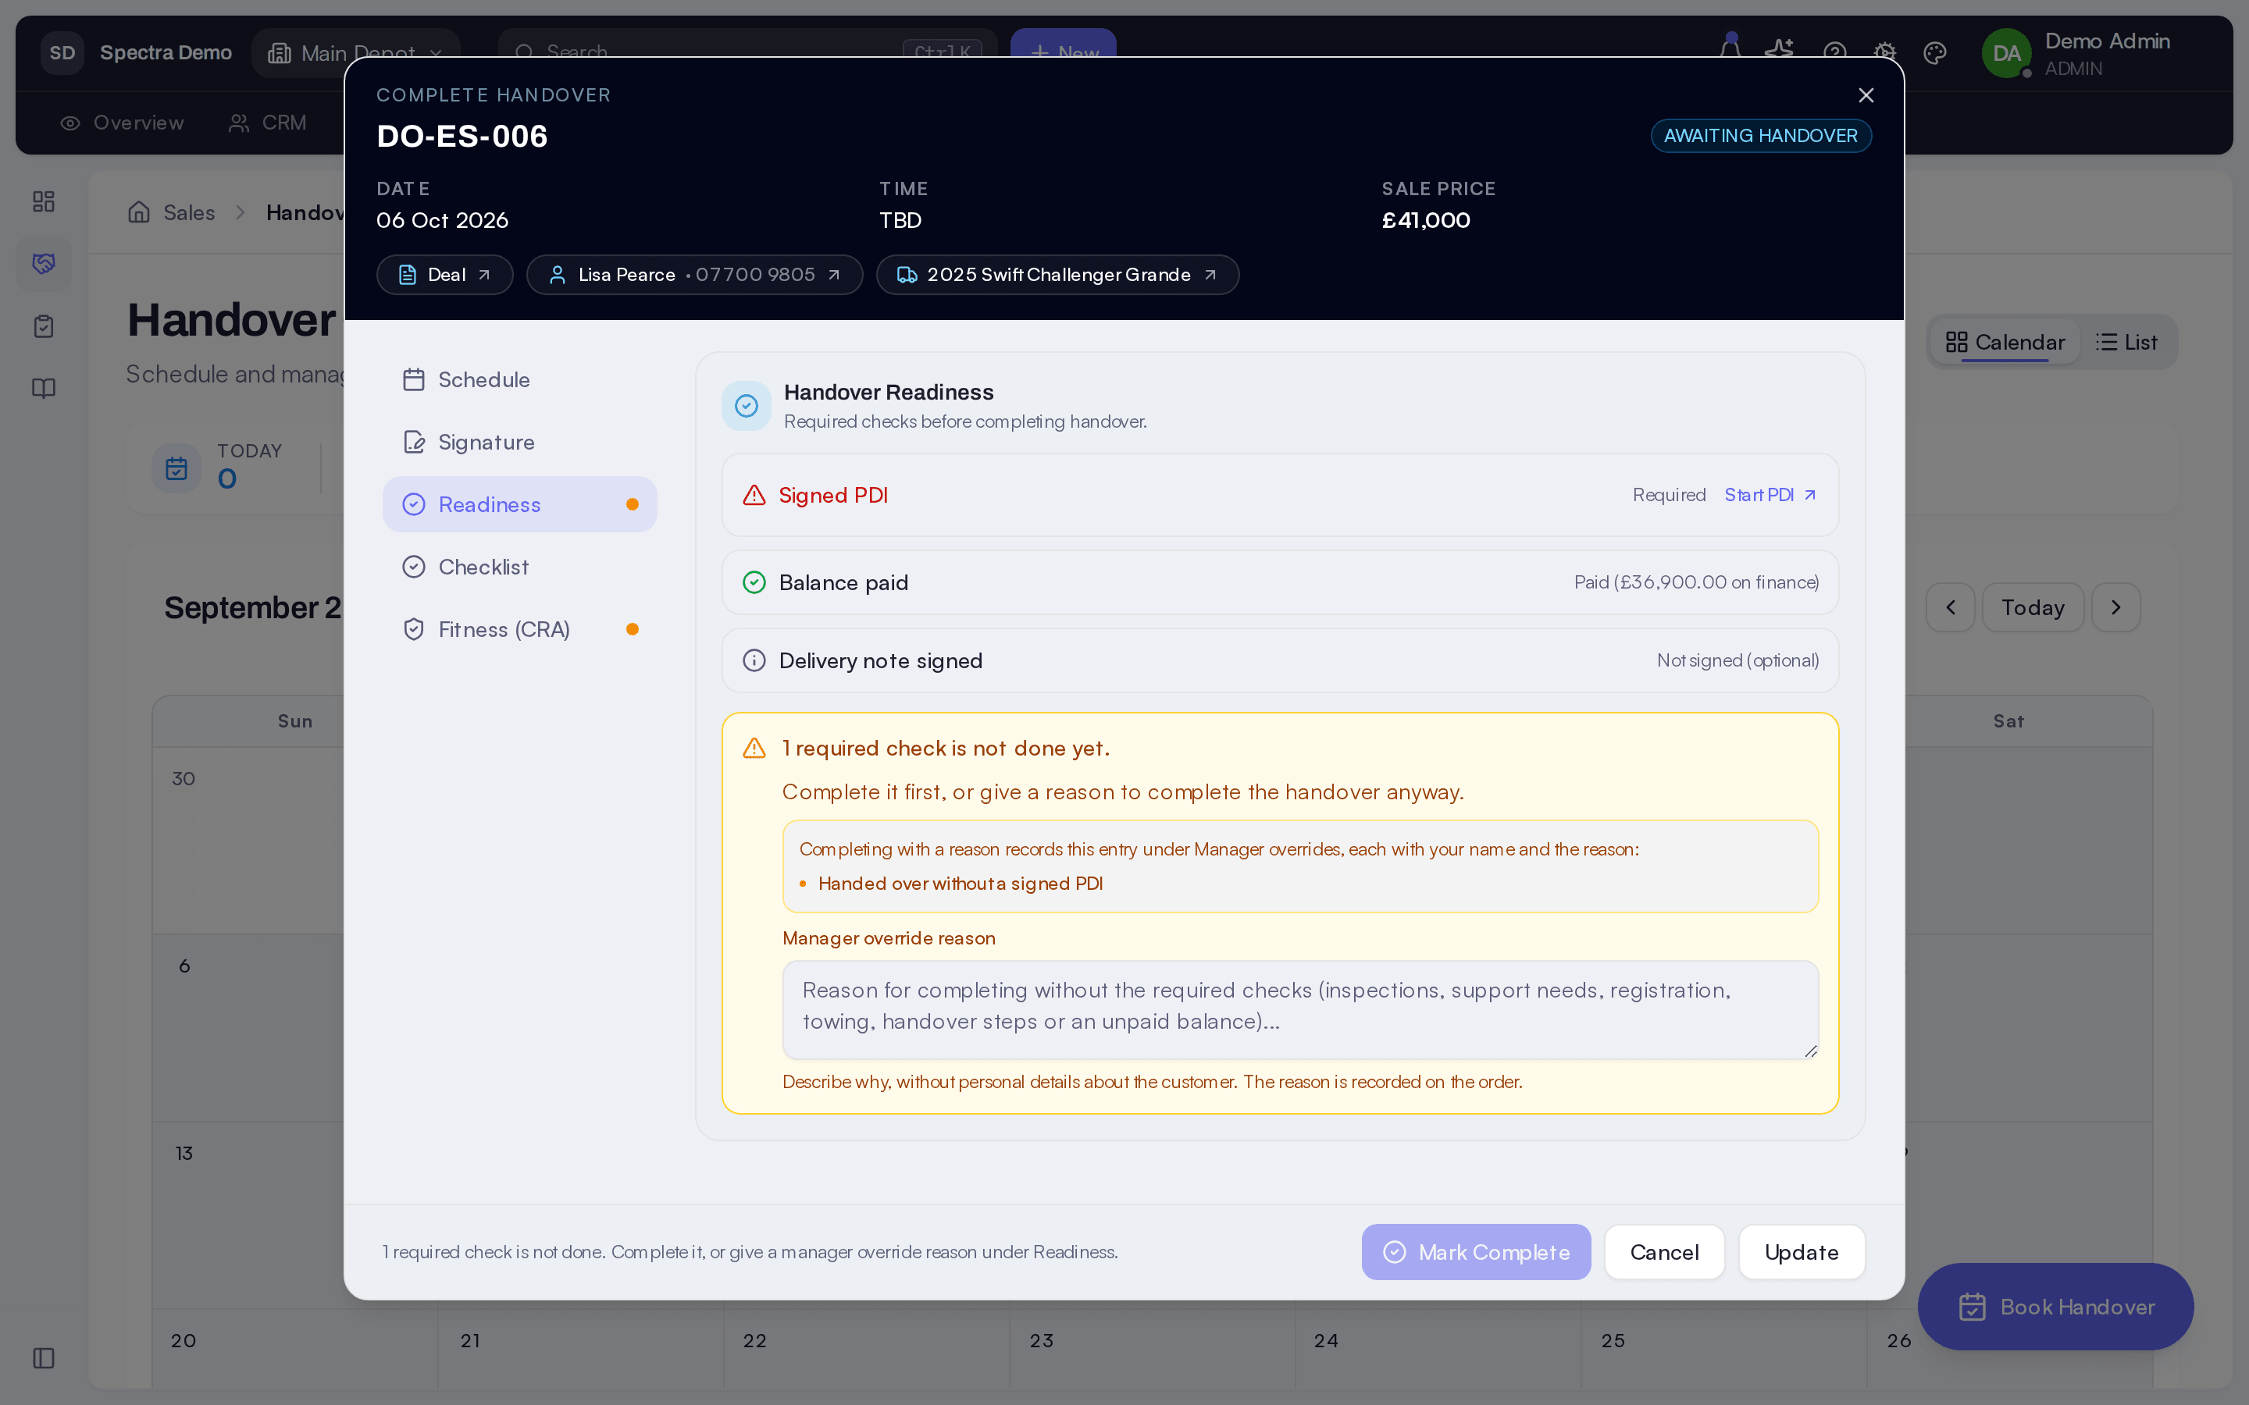Switch to the Signature section
The width and height of the screenshot is (2249, 1405).
[519, 441]
